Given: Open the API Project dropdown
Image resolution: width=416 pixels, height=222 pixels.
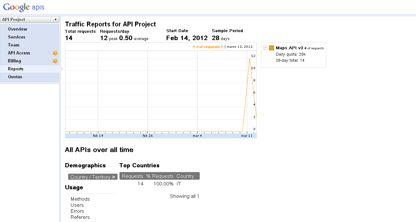Looking at the screenshot, I should [x=30, y=19].
